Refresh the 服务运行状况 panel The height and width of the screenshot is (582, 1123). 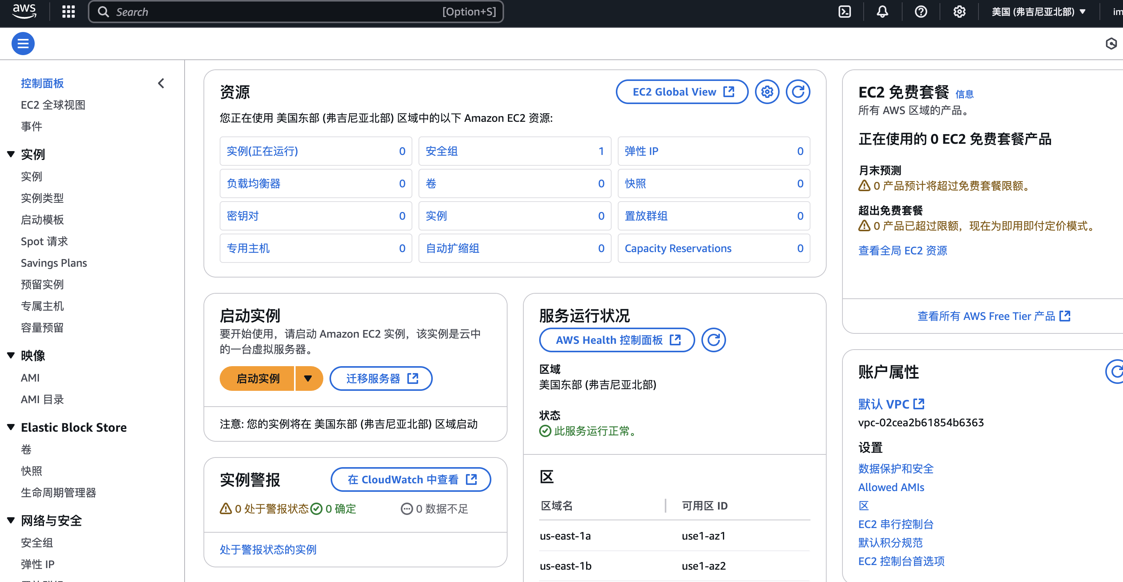[713, 340]
